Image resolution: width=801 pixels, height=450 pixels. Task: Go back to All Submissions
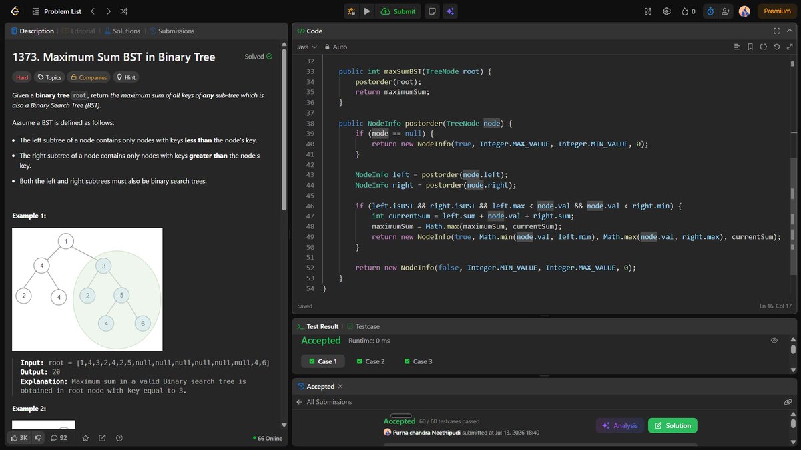point(324,402)
